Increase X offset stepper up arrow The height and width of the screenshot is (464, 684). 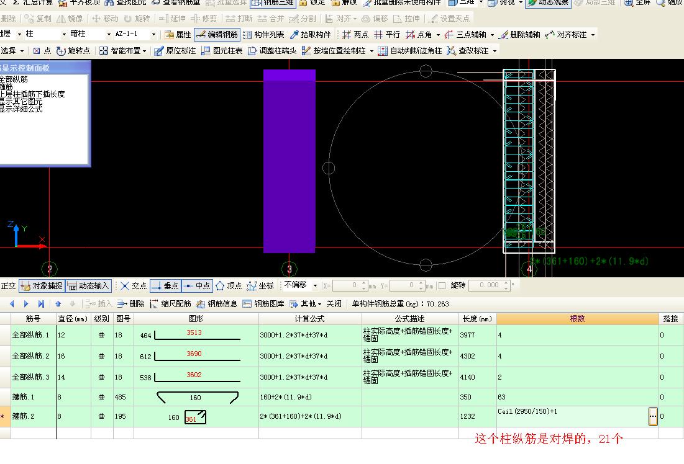click(x=364, y=283)
